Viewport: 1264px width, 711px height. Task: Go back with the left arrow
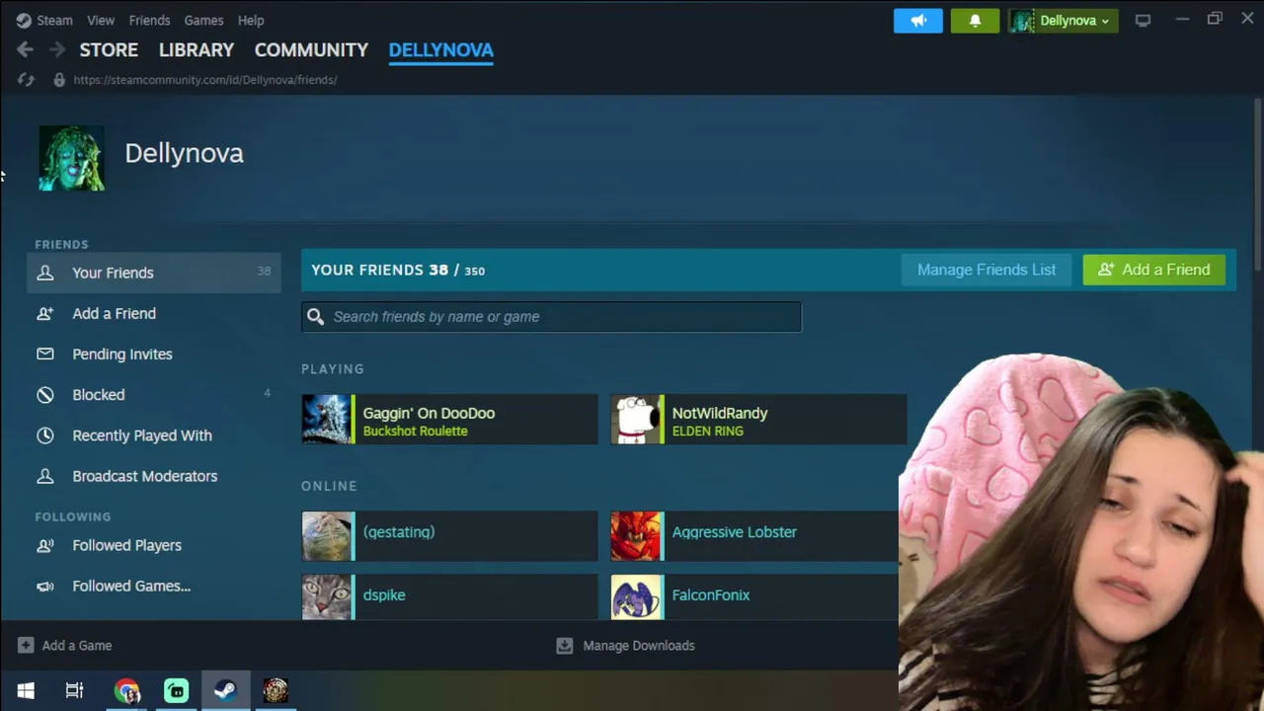pos(25,49)
